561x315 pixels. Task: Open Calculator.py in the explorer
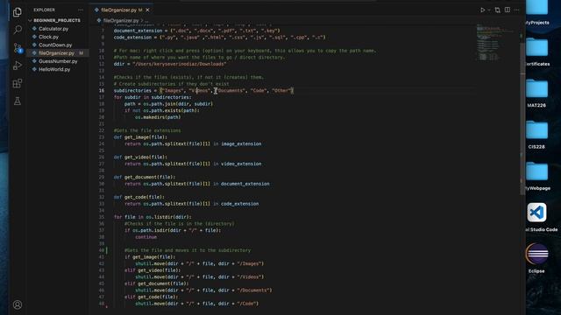pyautogui.click(x=53, y=29)
